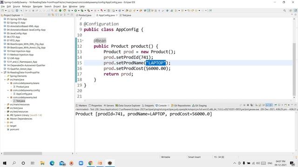Image resolution: width=298 pixels, height=167 pixels.
Task: Collapse the method fold on line 11
Action: coord(83,40)
